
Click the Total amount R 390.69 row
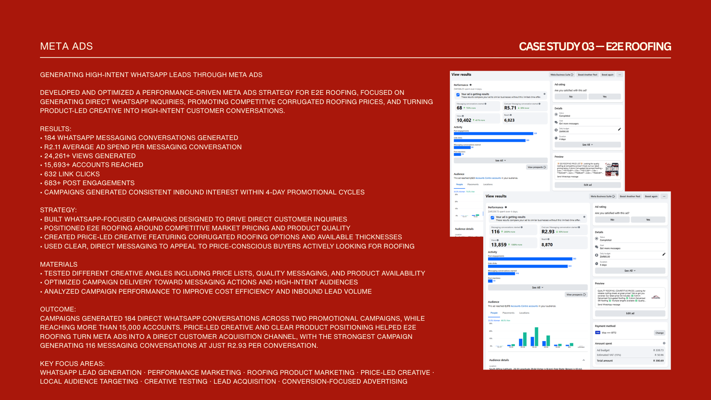pos(630,361)
